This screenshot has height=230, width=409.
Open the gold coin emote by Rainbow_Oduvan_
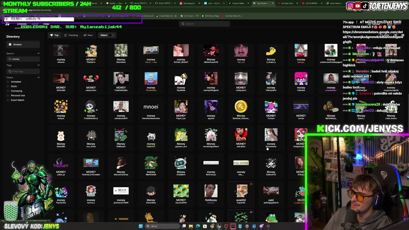[x=241, y=110]
